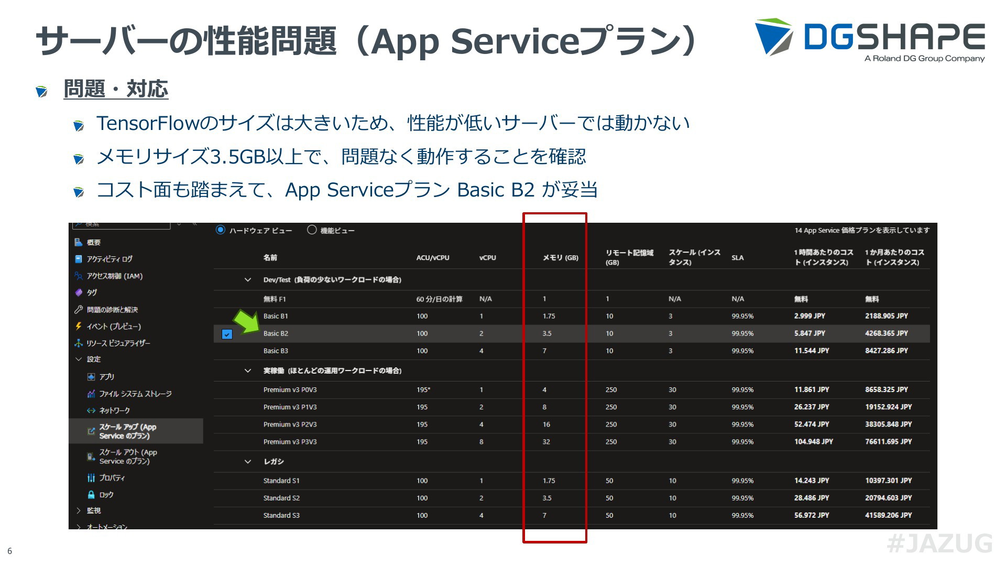Image resolution: width=1006 pixels, height=566 pixels.
Task: Open アクティビティ ログ menu item
Action: tap(110, 259)
